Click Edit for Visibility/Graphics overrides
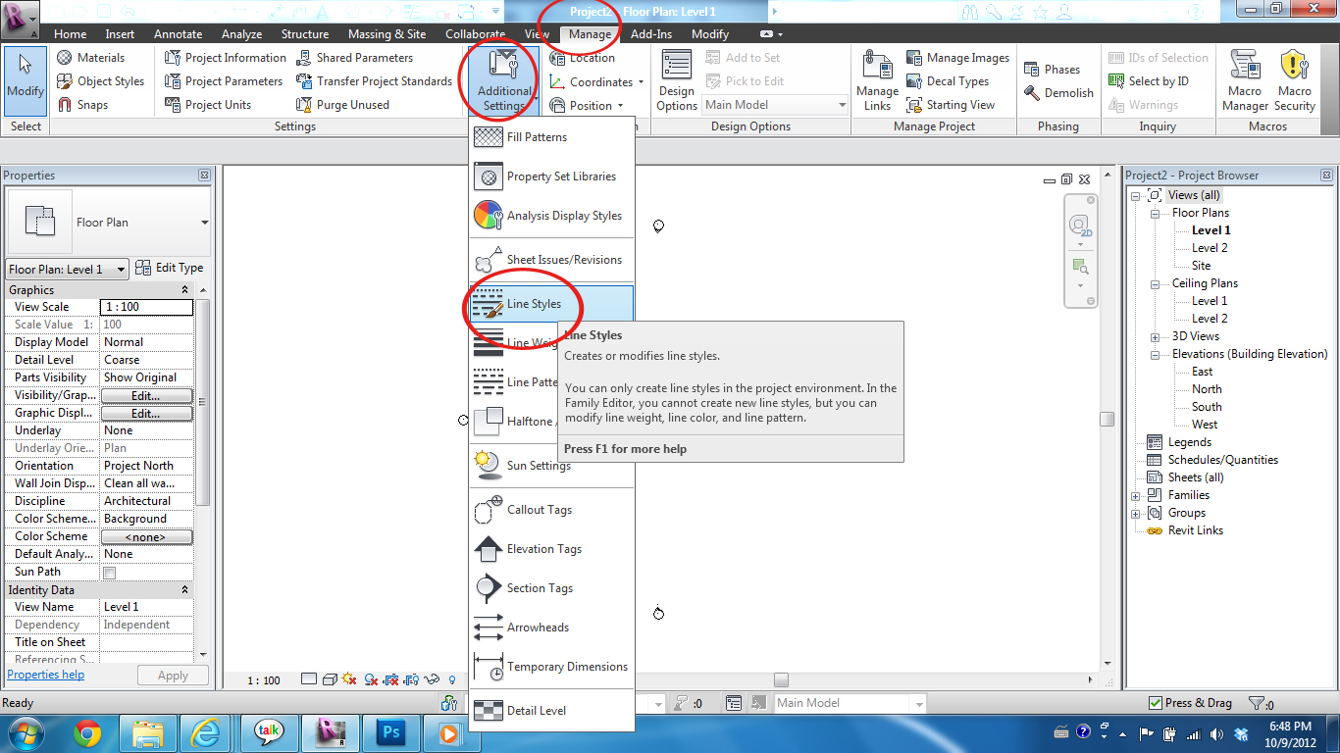Viewport: 1340px width, 753px height. click(x=146, y=394)
